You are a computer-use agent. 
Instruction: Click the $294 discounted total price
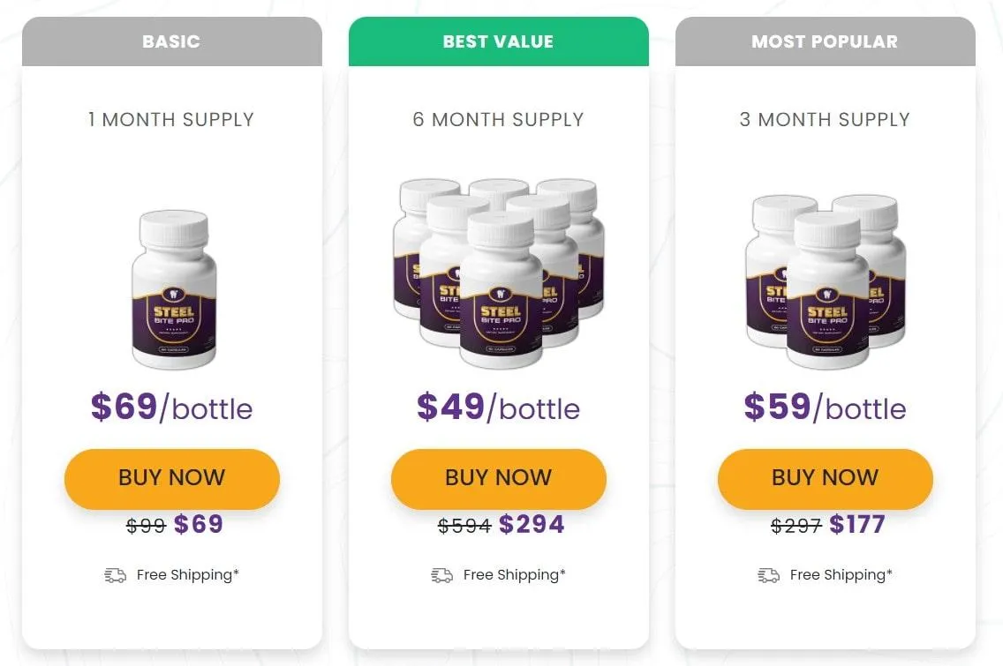[x=532, y=525]
